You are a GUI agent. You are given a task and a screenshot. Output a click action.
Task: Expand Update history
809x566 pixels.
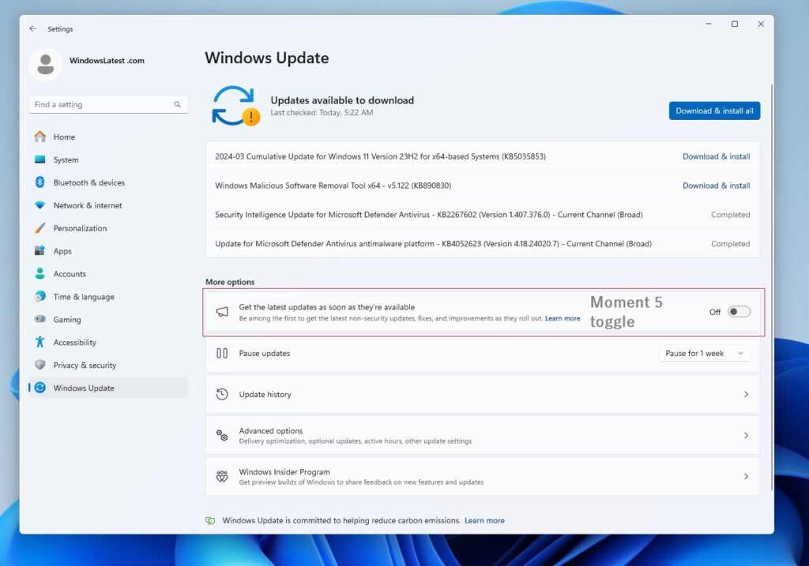point(484,394)
